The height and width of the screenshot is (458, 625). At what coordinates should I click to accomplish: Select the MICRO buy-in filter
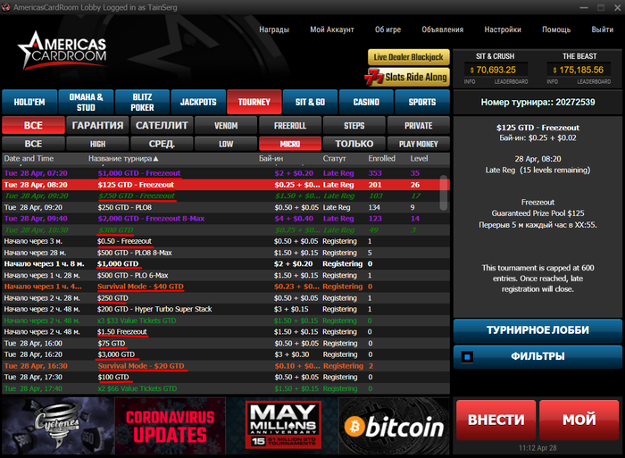tap(290, 144)
